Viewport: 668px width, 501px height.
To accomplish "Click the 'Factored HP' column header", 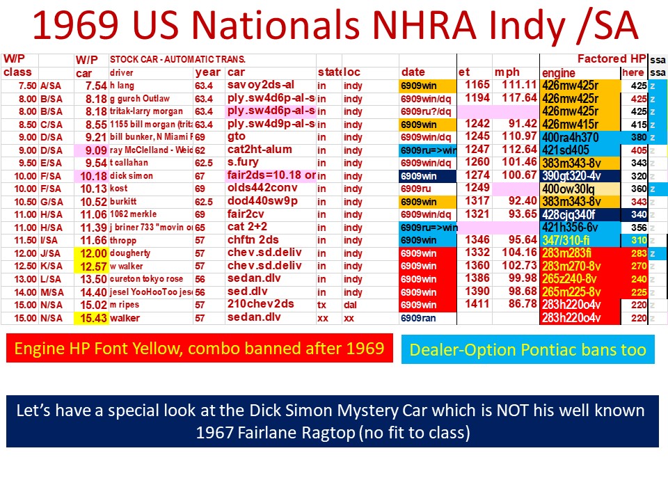I will [x=612, y=58].
